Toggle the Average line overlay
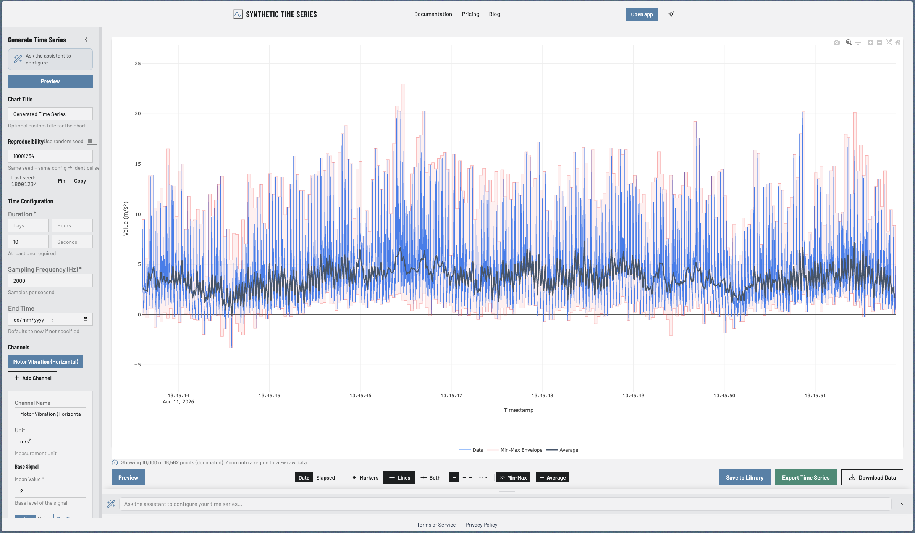 click(x=552, y=478)
